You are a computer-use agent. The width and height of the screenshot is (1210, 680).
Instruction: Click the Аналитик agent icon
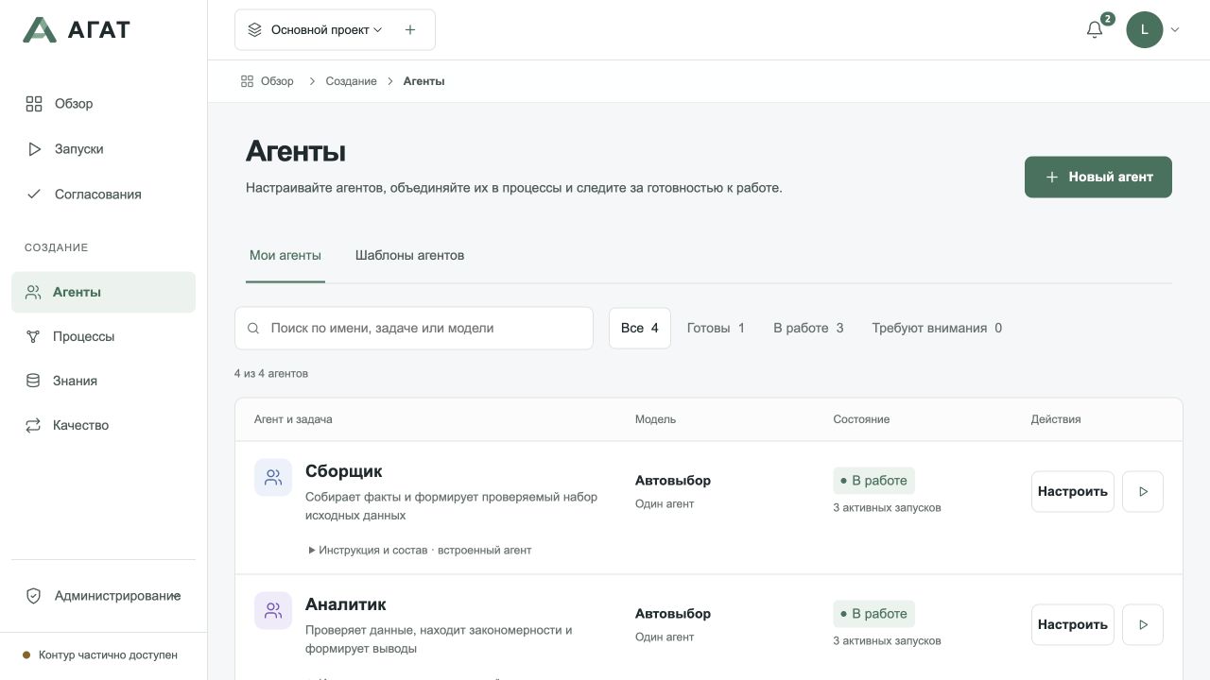[x=273, y=611]
